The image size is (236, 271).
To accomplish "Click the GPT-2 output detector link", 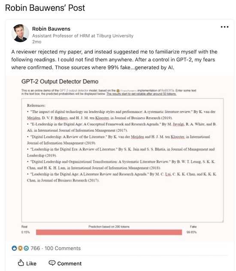I will pyautogui.click(x=74, y=90).
